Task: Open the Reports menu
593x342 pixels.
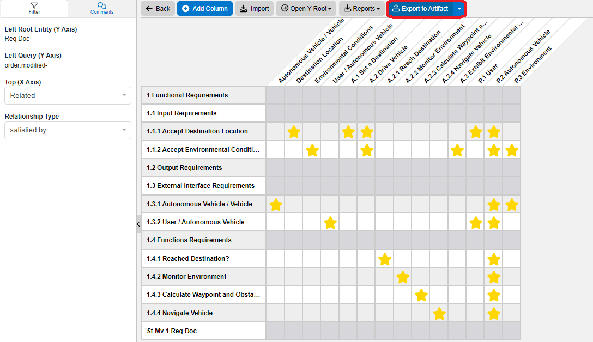Action: pos(362,9)
